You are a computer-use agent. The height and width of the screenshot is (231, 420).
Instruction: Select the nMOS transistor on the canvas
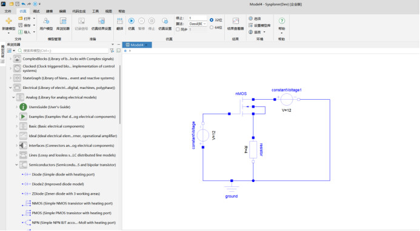[242, 106]
